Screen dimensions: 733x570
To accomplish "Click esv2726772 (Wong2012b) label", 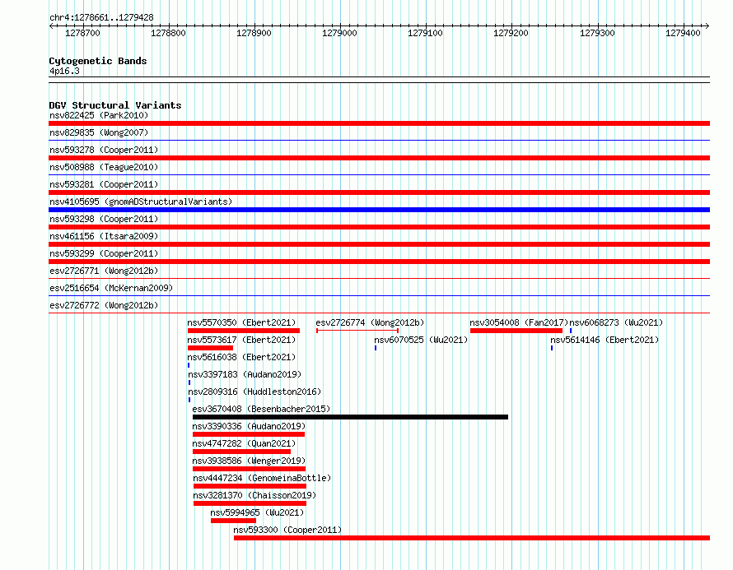I will click(x=104, y=305).
